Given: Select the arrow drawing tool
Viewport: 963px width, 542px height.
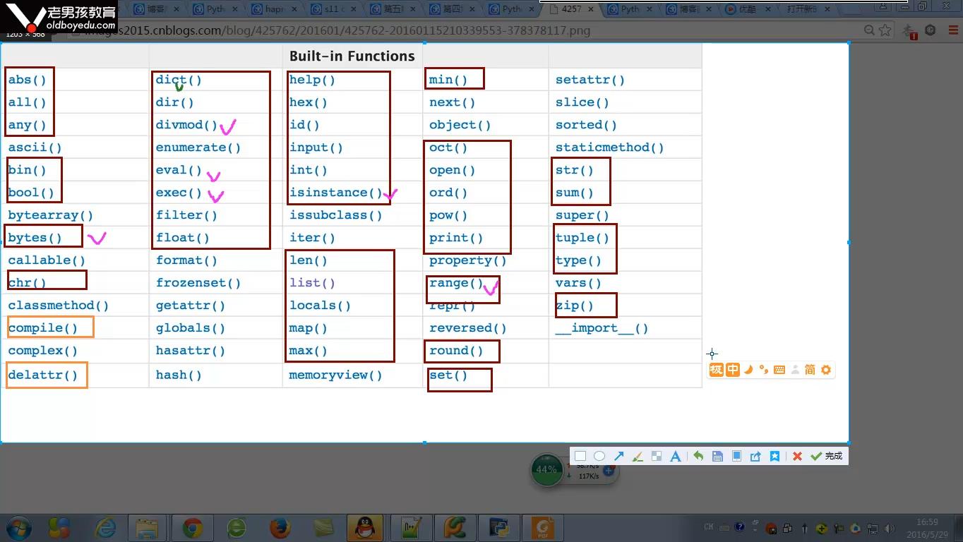Looking at the screenshot, I should [618, 456].
